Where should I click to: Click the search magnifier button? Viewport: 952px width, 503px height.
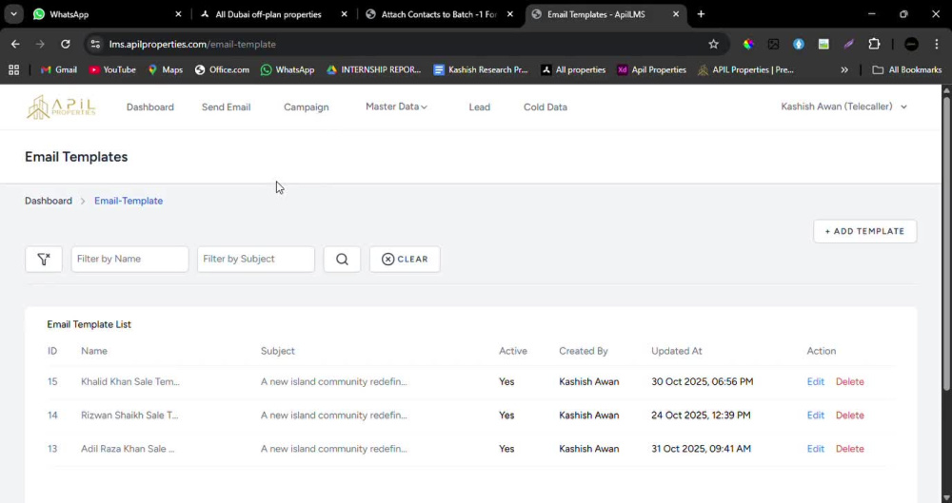(x=342, y=259)
